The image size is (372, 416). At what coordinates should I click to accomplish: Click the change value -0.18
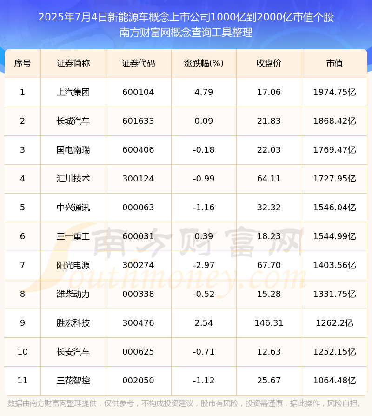(x=204, y=150)
